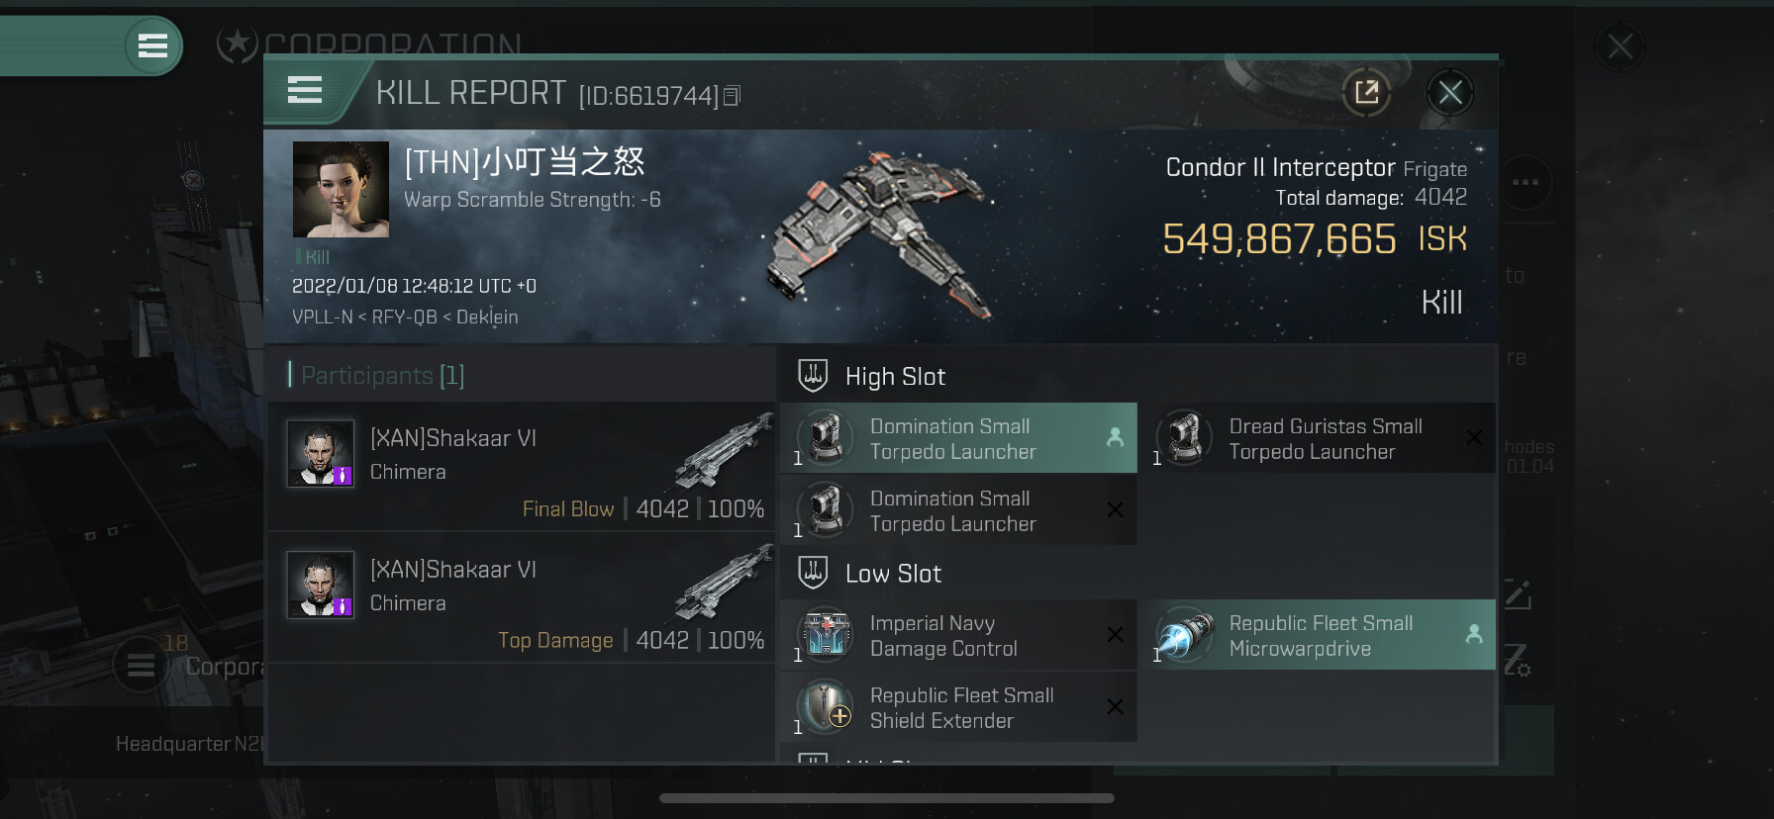
Task: Click the ISK value 549,867,665
Action: (1279, 239)
